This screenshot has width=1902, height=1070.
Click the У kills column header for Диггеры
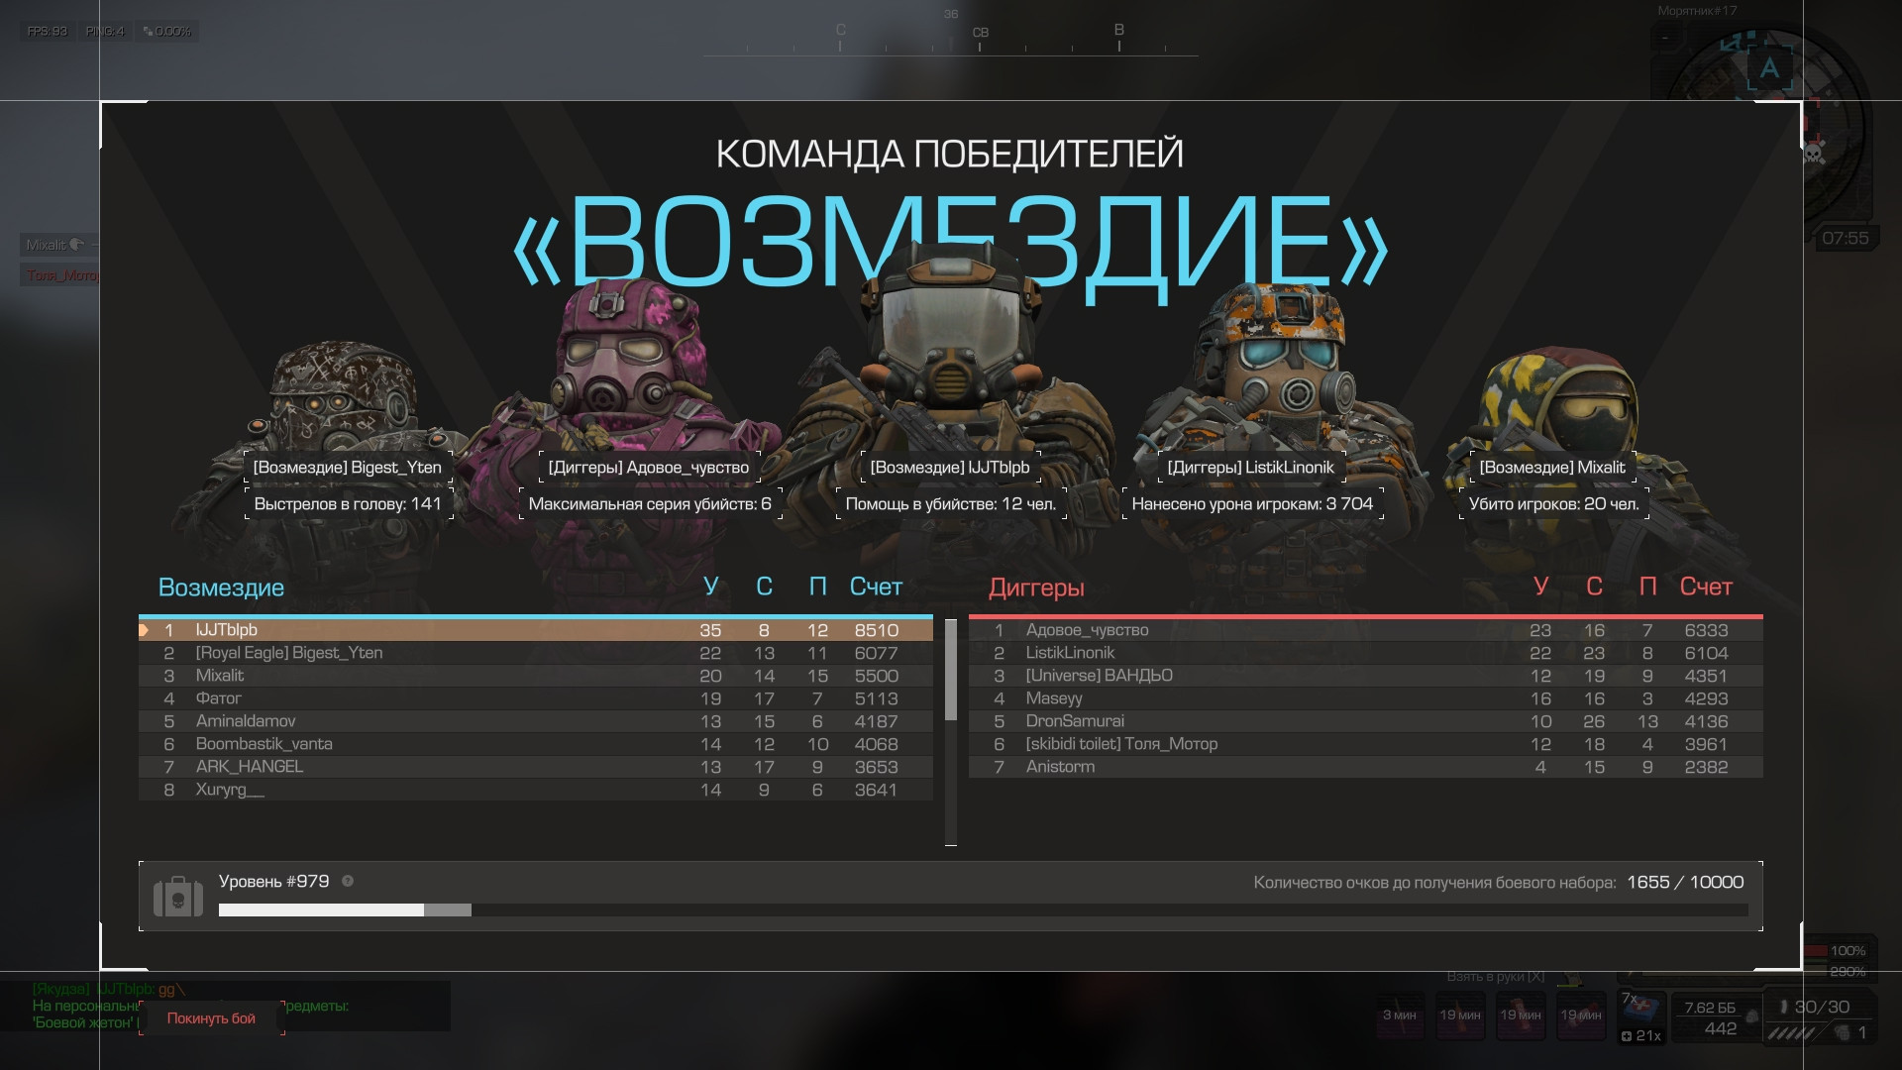[x=1540, y=587]
